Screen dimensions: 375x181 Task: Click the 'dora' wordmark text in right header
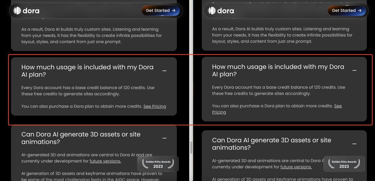click(x=226, y=11)
